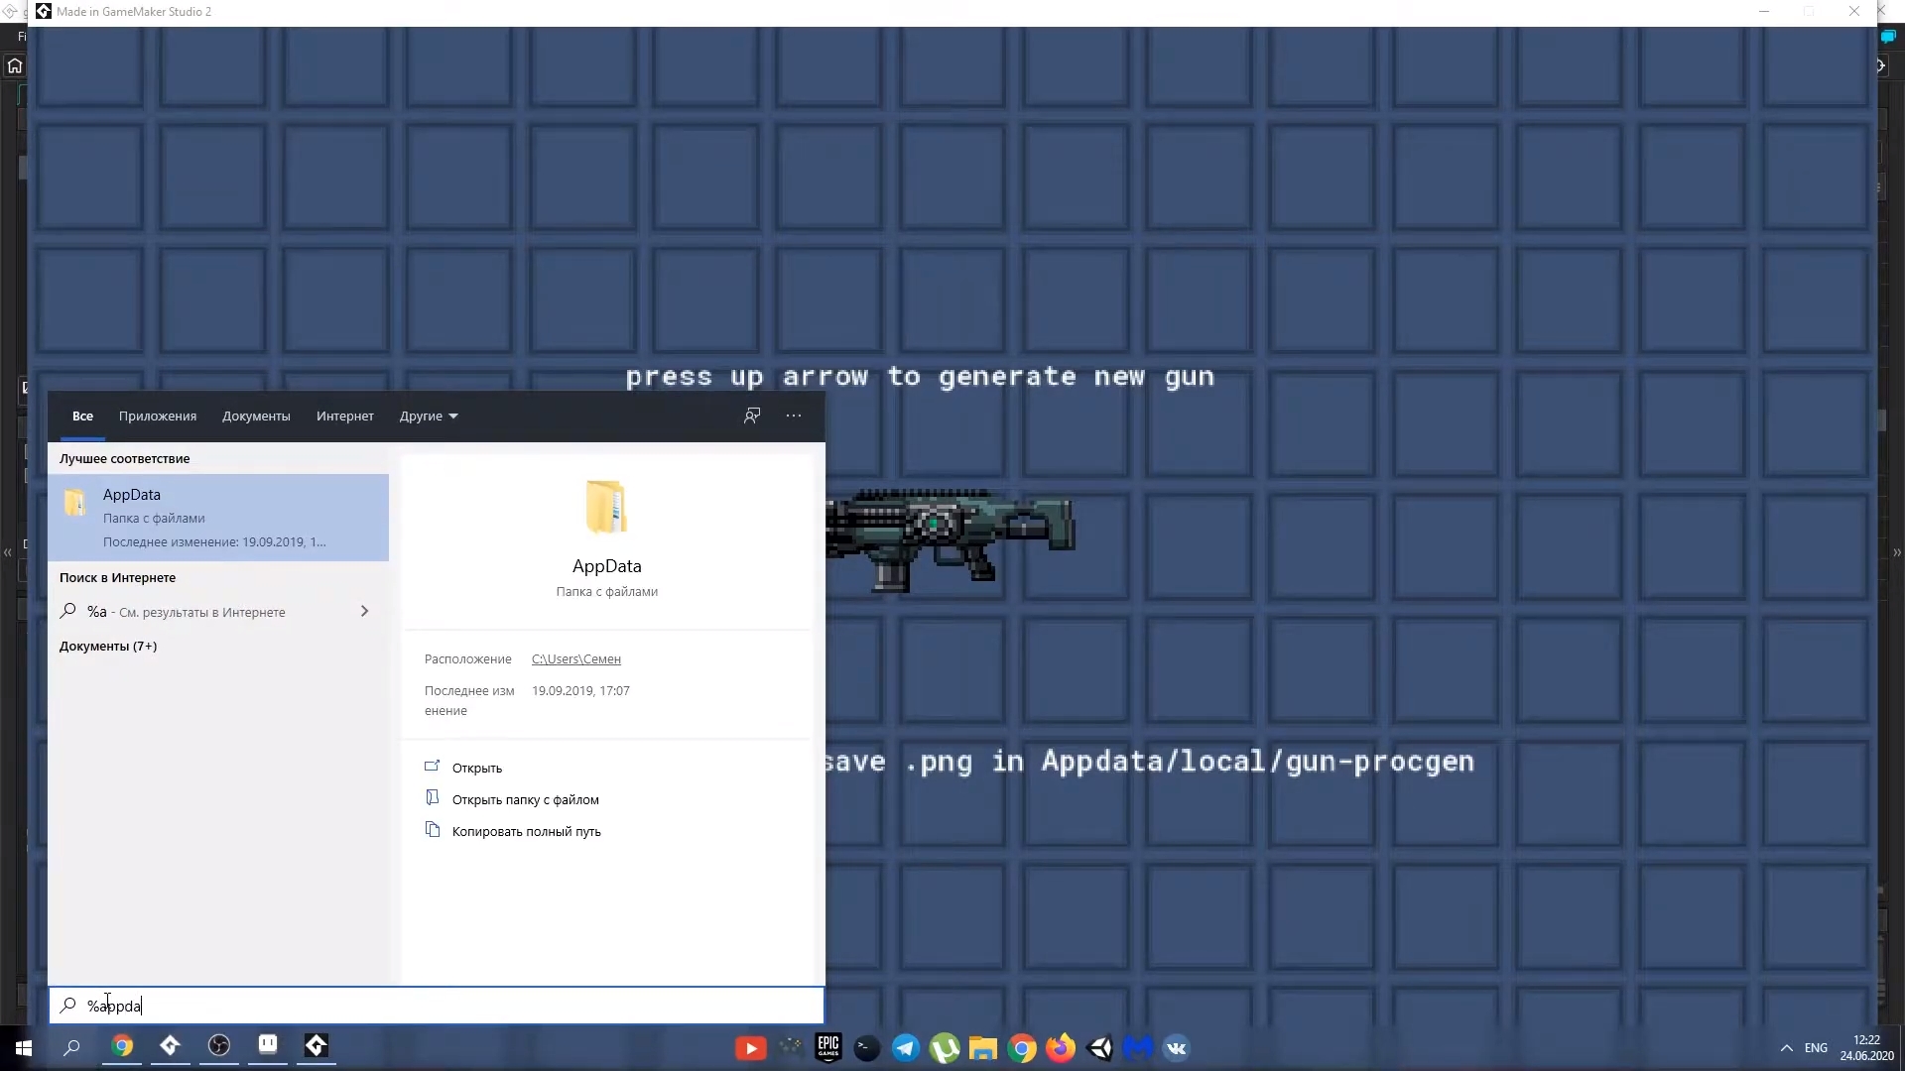Switch to the Интернет search tab
Image resolution: width=1905 pixels, height=1071 pixels.
point(345,416)
